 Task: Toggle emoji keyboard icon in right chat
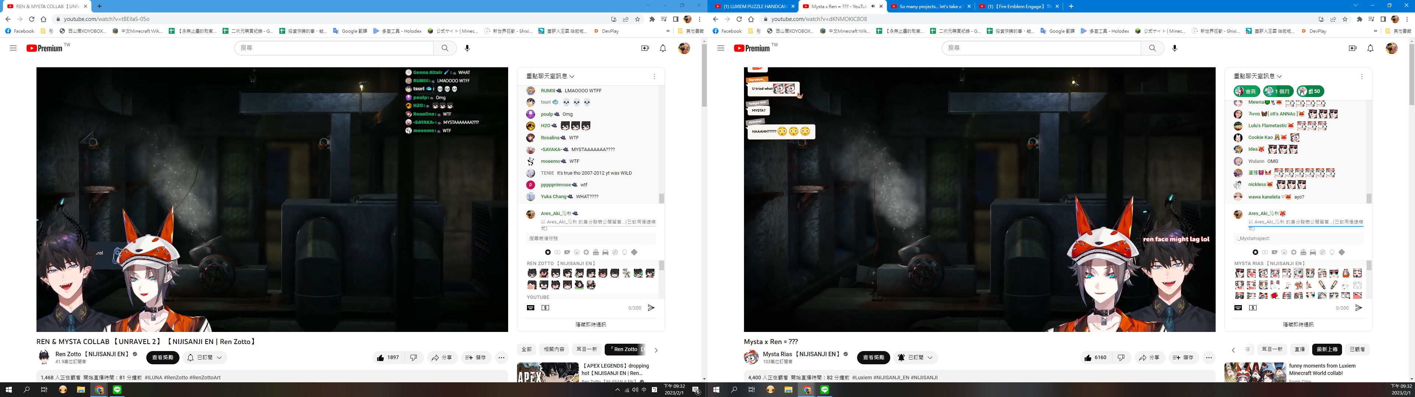click(1238, 308)
